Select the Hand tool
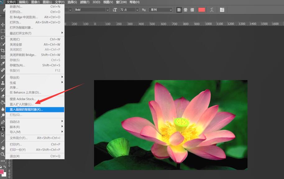Screen dimensions: 284x179 3,148
